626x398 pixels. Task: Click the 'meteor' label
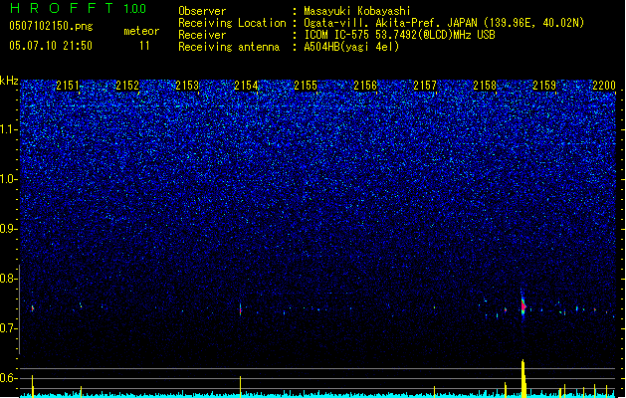point(141,31)
